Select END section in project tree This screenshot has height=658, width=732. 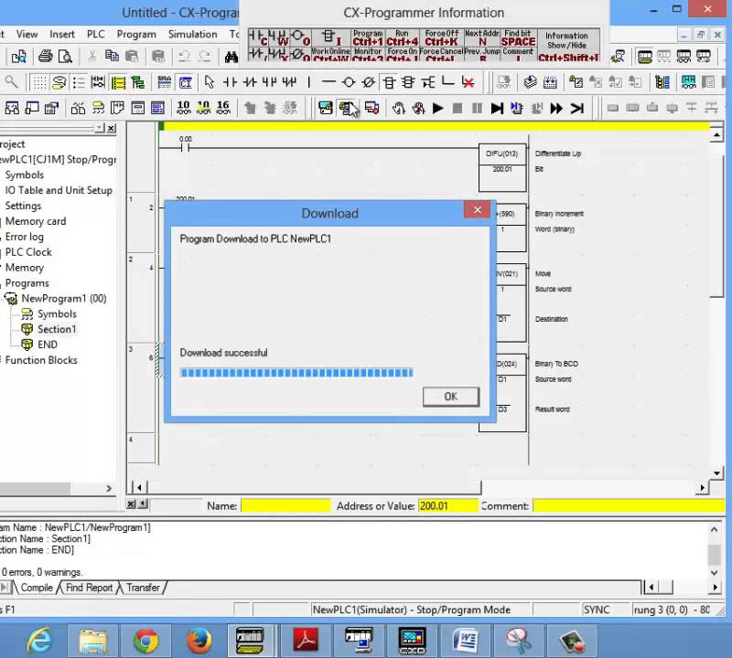(48, 345)
